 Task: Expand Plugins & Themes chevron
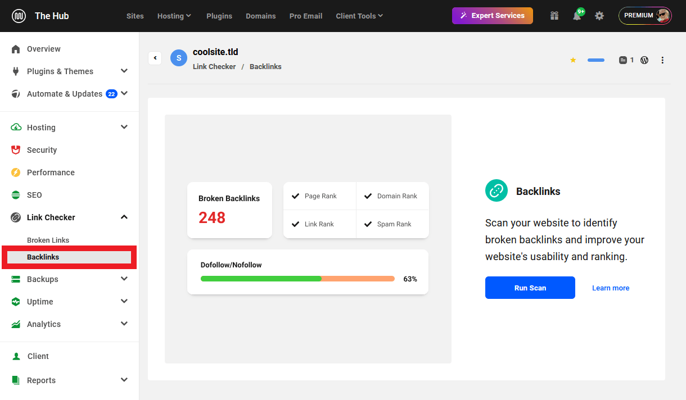(124, 71)
